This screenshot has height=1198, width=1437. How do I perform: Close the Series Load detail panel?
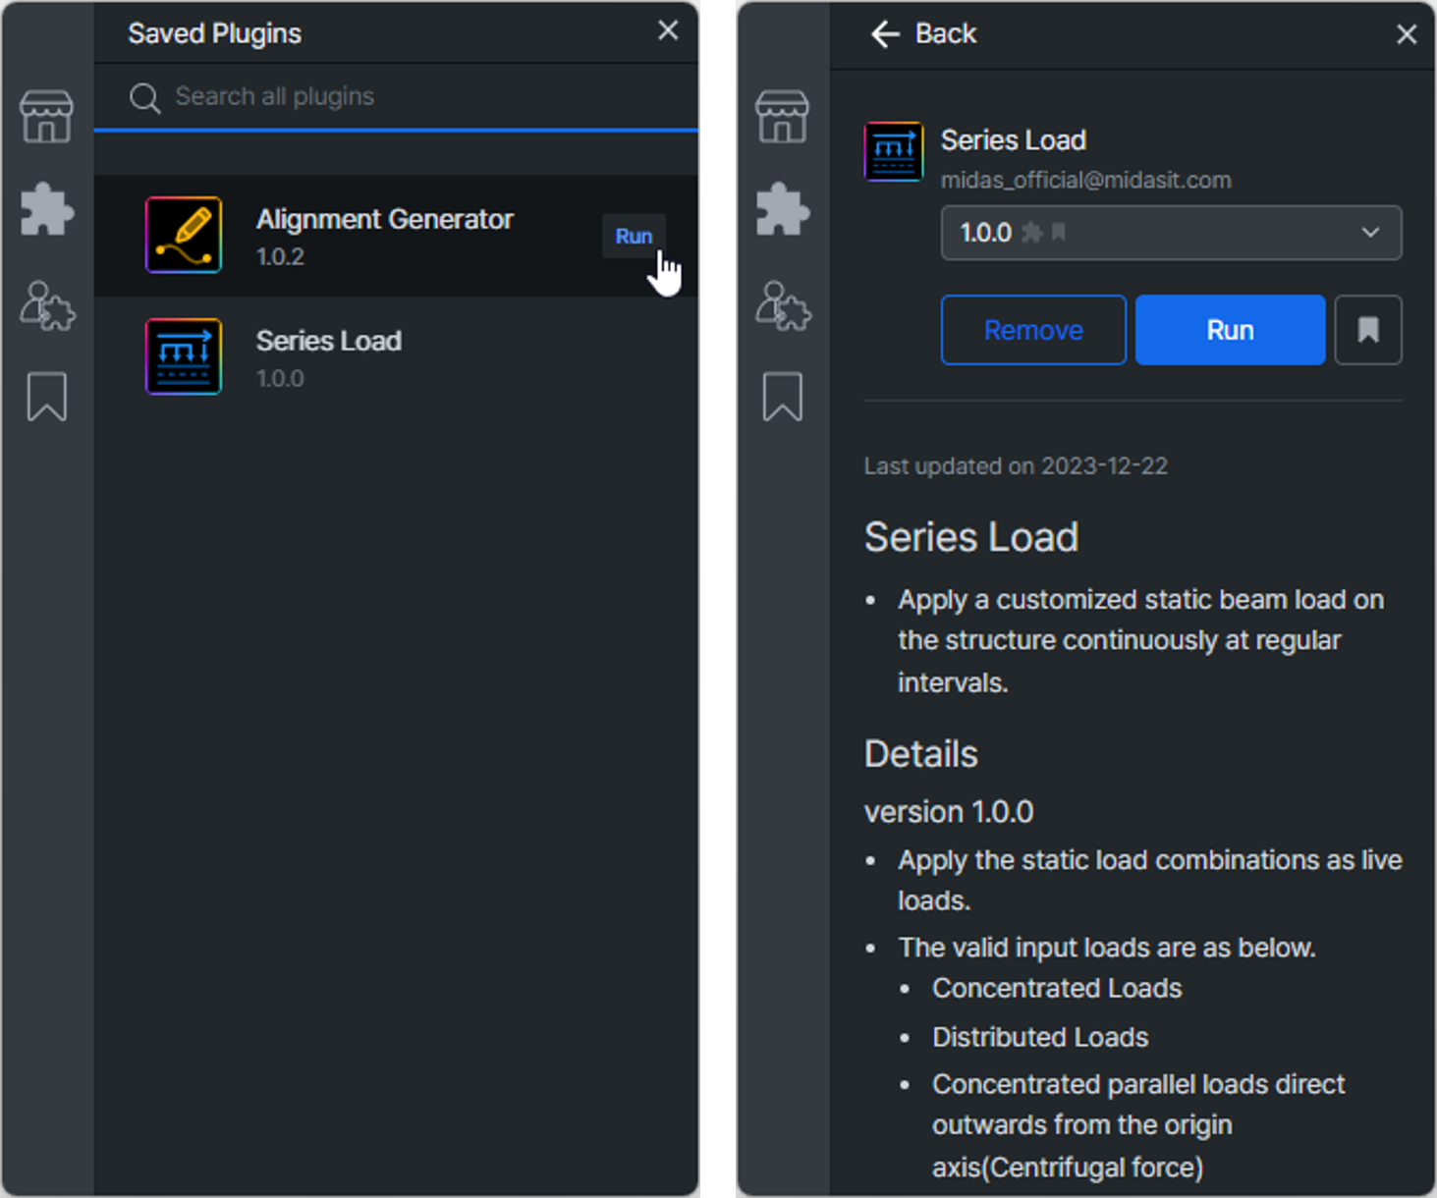[1407, 34]
